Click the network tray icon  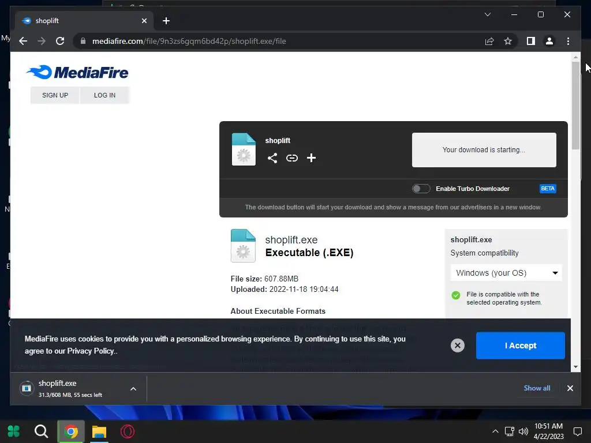point(509,431)
